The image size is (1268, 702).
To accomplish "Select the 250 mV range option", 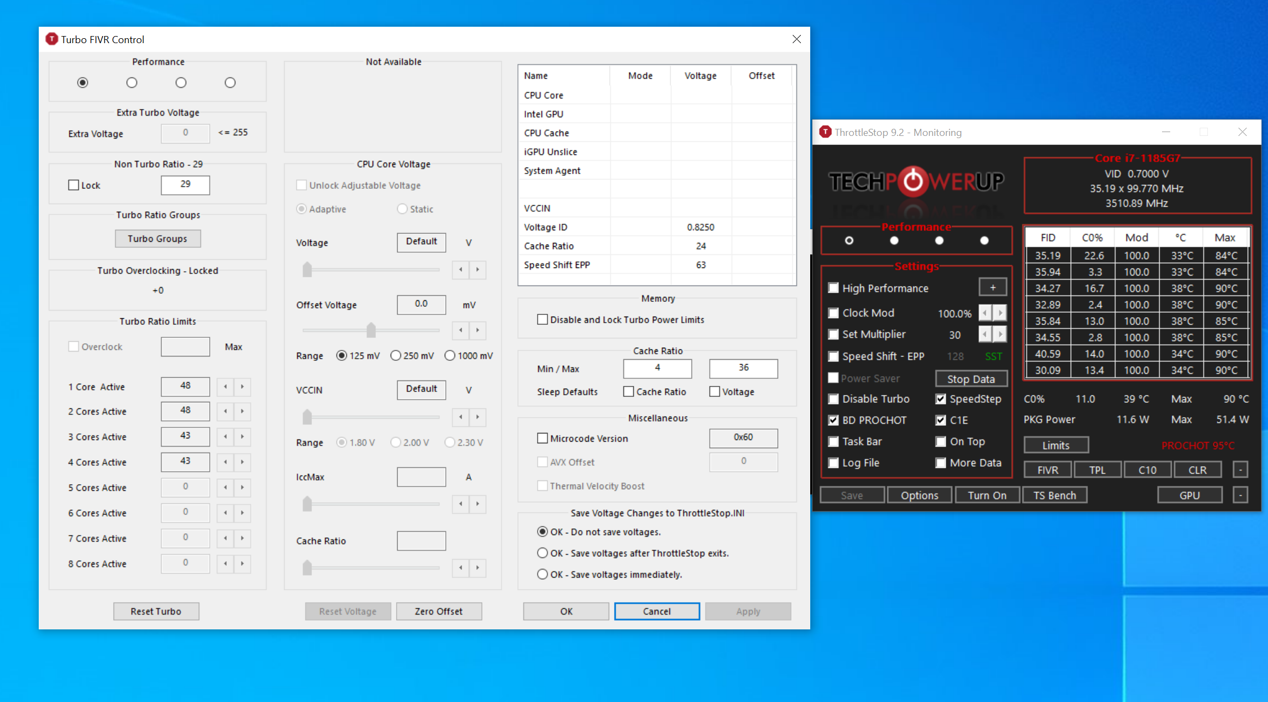I will click(396, 355).
